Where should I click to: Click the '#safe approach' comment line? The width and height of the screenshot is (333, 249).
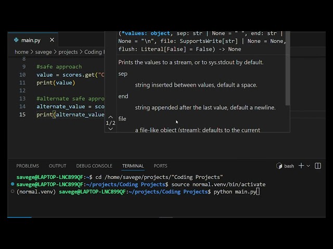[x=59, y=67]
